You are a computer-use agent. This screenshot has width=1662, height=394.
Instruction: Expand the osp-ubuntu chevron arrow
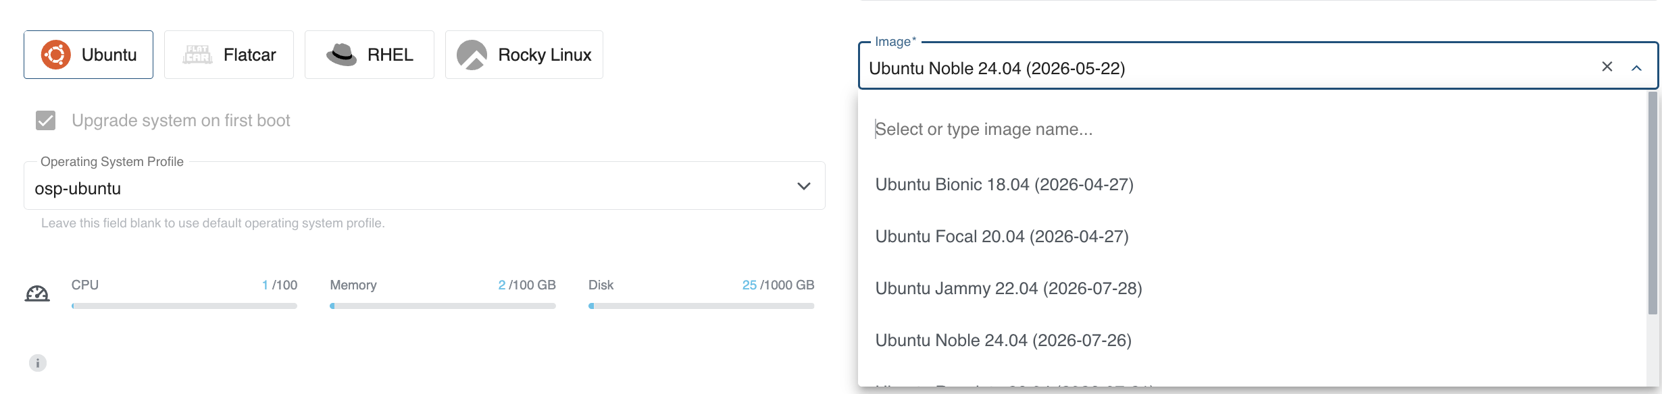[803, 186]
